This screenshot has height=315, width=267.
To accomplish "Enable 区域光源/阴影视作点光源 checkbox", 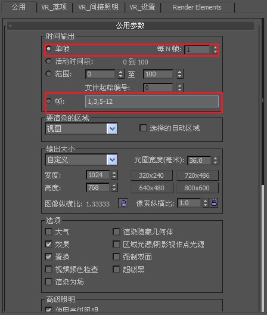I will [116, 244].
